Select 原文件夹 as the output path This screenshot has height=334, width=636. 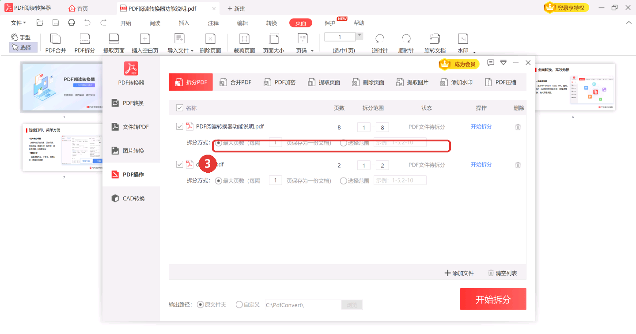[x=201, y=304]
